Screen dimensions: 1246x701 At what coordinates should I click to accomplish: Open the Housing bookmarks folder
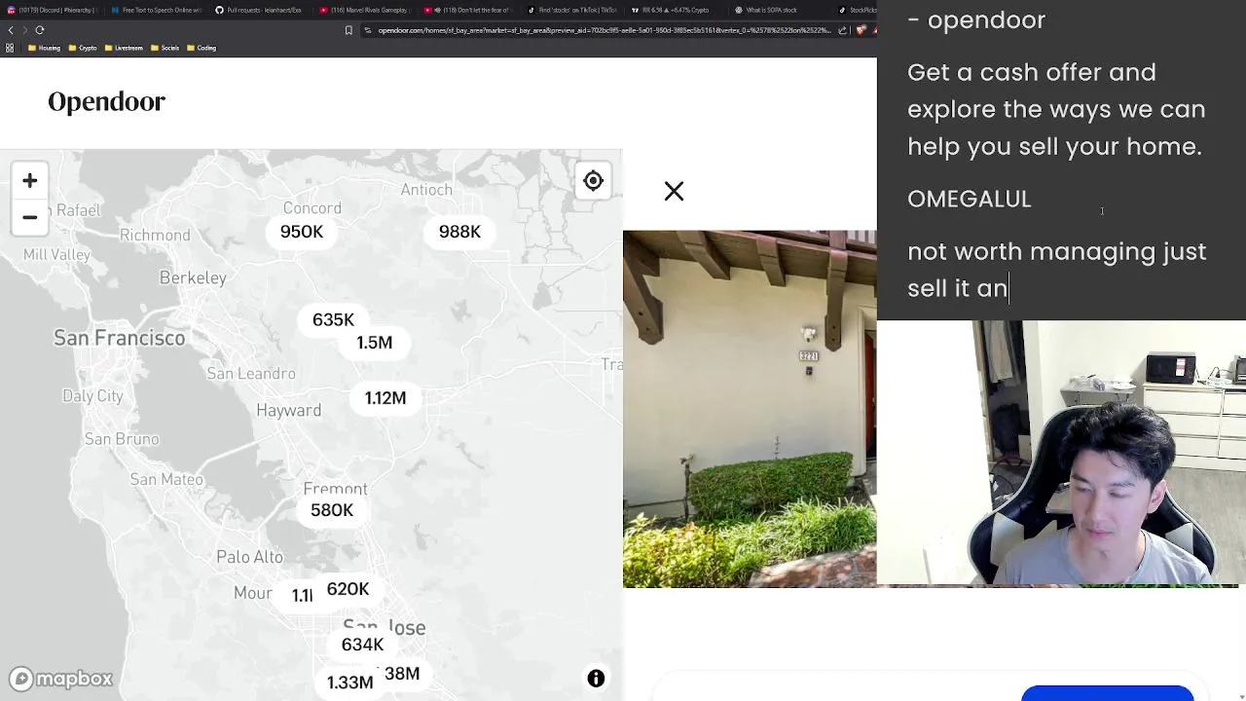pos(45,48)
